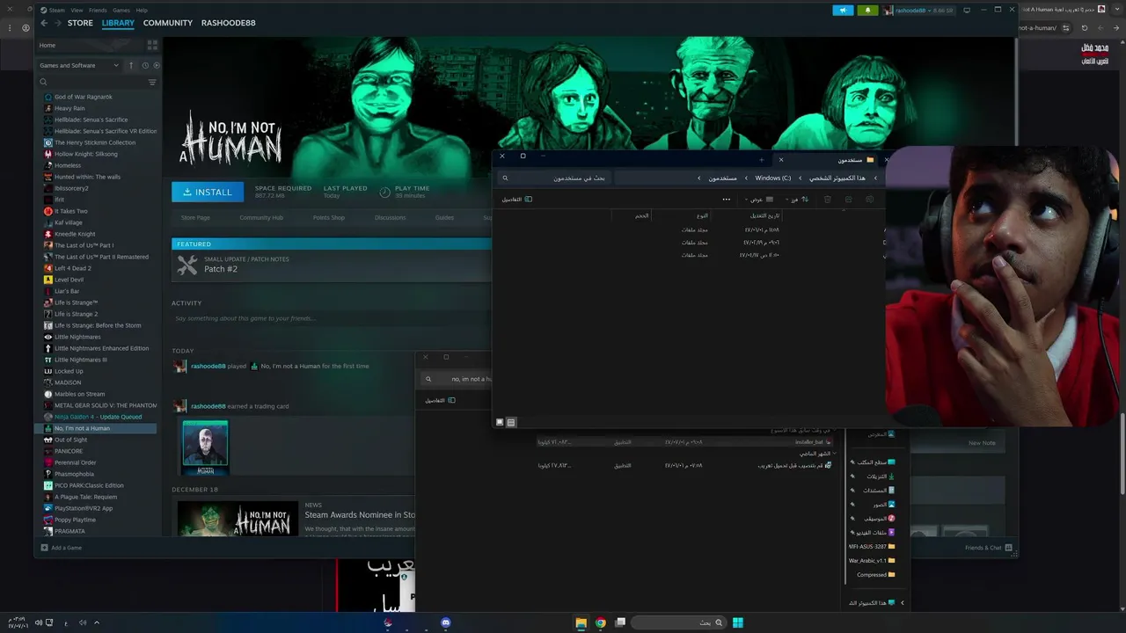
Task: Open the Explorer 'See more' three-dots menu
Action: (726, 200)
